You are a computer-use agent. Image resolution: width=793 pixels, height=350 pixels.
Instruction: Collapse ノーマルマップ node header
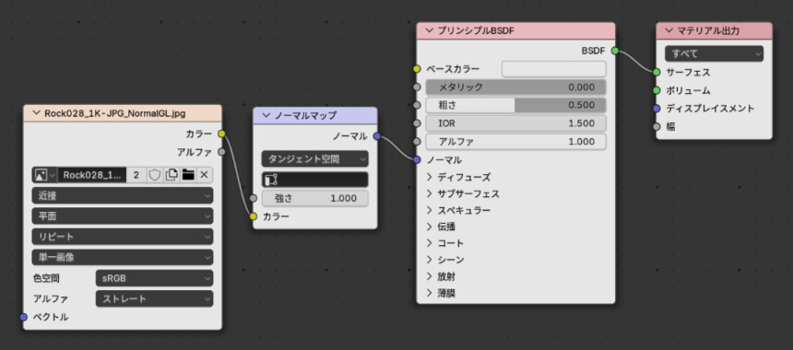266,116
